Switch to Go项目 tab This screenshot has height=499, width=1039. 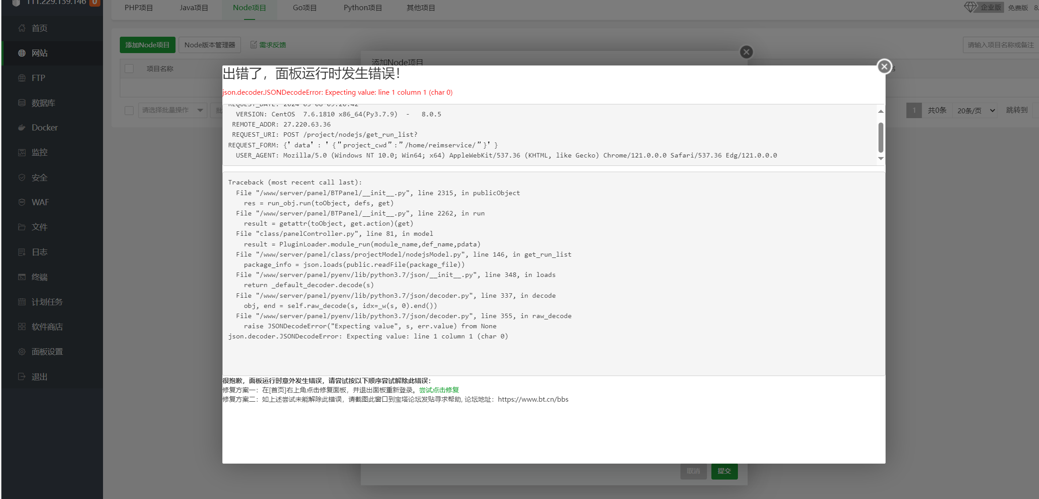click(x=305, y=8)
